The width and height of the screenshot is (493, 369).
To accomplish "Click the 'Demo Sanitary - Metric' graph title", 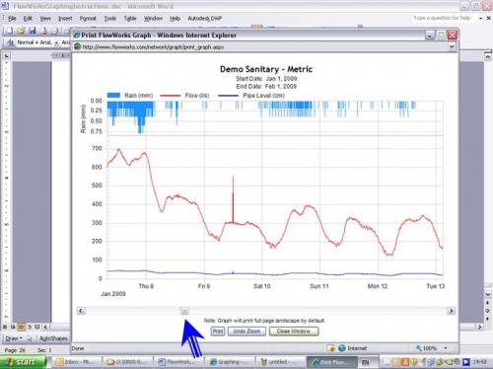I will pyautogui.click(x=266, y=69).
